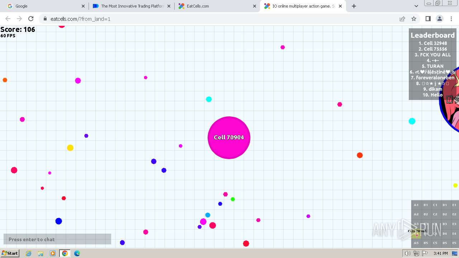Open the network tray icon
This screenshot has width=459, height=258.
coord(416,253)
